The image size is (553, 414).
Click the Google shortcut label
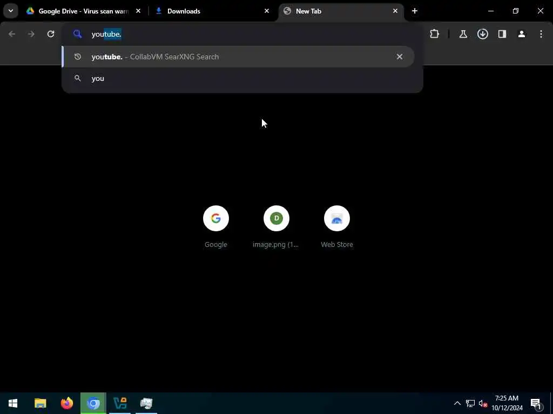pos(216,244)
